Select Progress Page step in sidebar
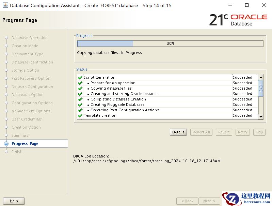 pyautogui.click(x=25, y=144)
